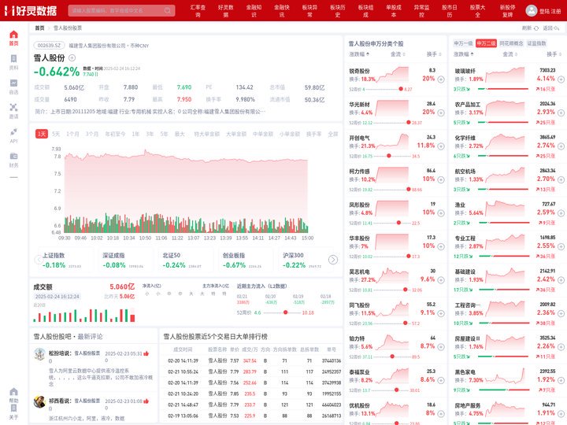Screen dimensions: 567x425
Task: Show 特大单金额 on the chart
Action: (207, 134)
